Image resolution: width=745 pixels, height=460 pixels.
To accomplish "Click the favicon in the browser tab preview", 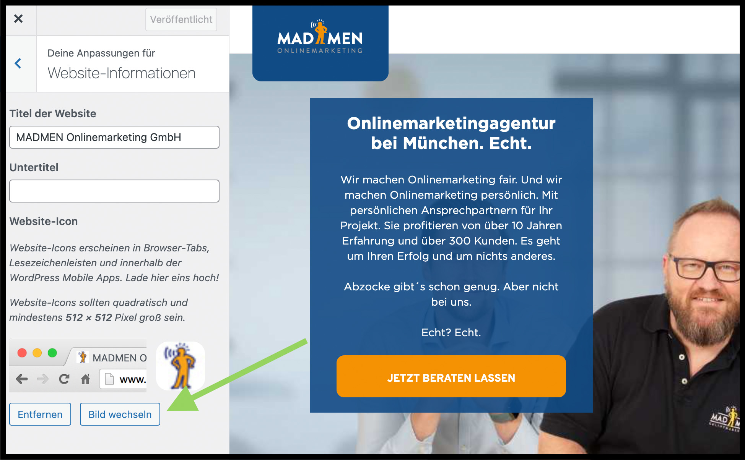I will click(83, 357).
